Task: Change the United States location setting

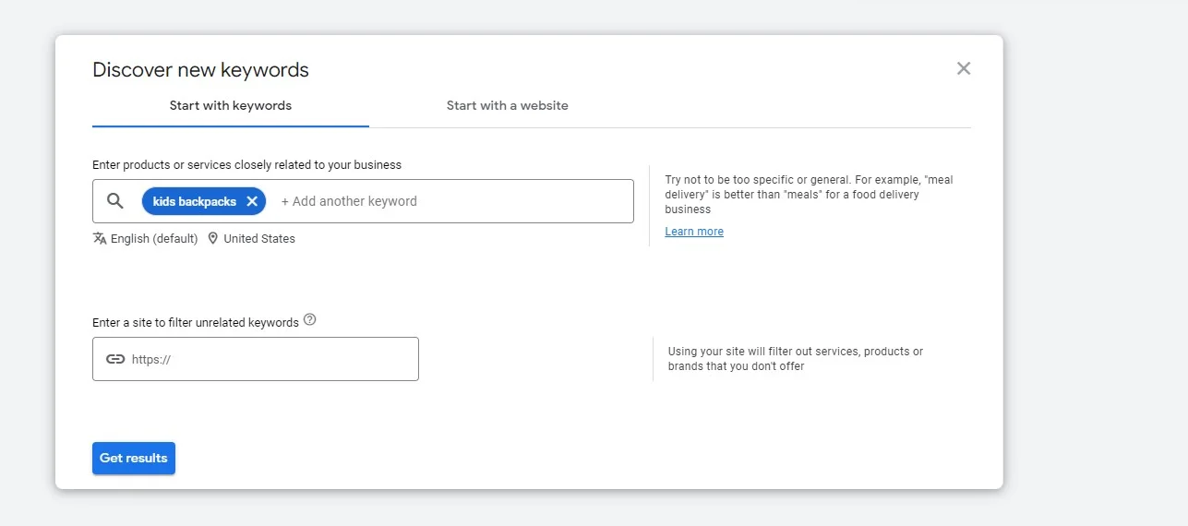Action: click(259, 238)
